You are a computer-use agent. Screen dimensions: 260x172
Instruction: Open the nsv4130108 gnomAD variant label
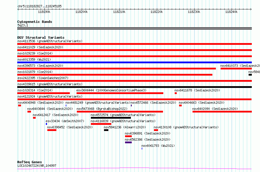click(186, 127)
